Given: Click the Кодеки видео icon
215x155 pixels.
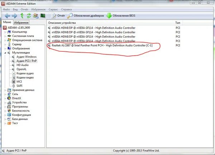Looking at the screenshot, I should pos(14,77).
